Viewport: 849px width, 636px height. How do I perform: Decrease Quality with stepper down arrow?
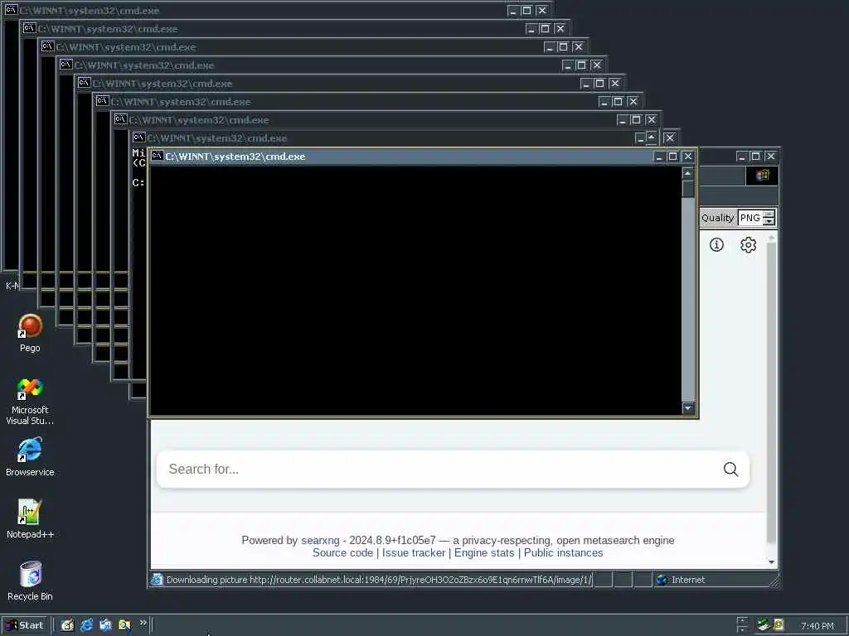(769, 222)
